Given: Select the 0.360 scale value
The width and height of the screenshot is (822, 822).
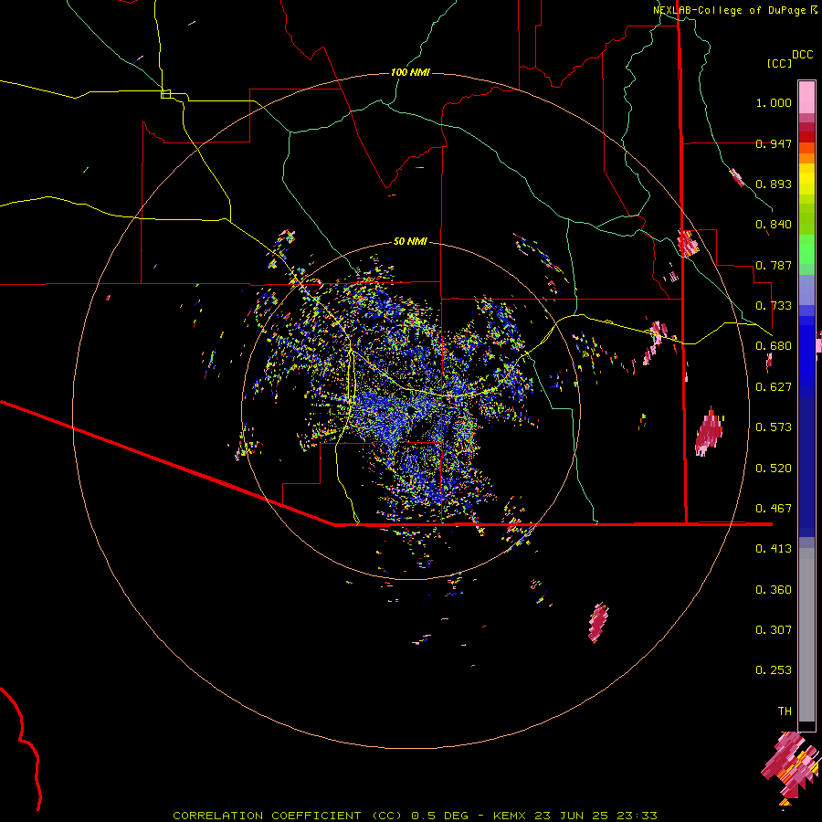Looking at the screenshot, I should click(774, 590).
